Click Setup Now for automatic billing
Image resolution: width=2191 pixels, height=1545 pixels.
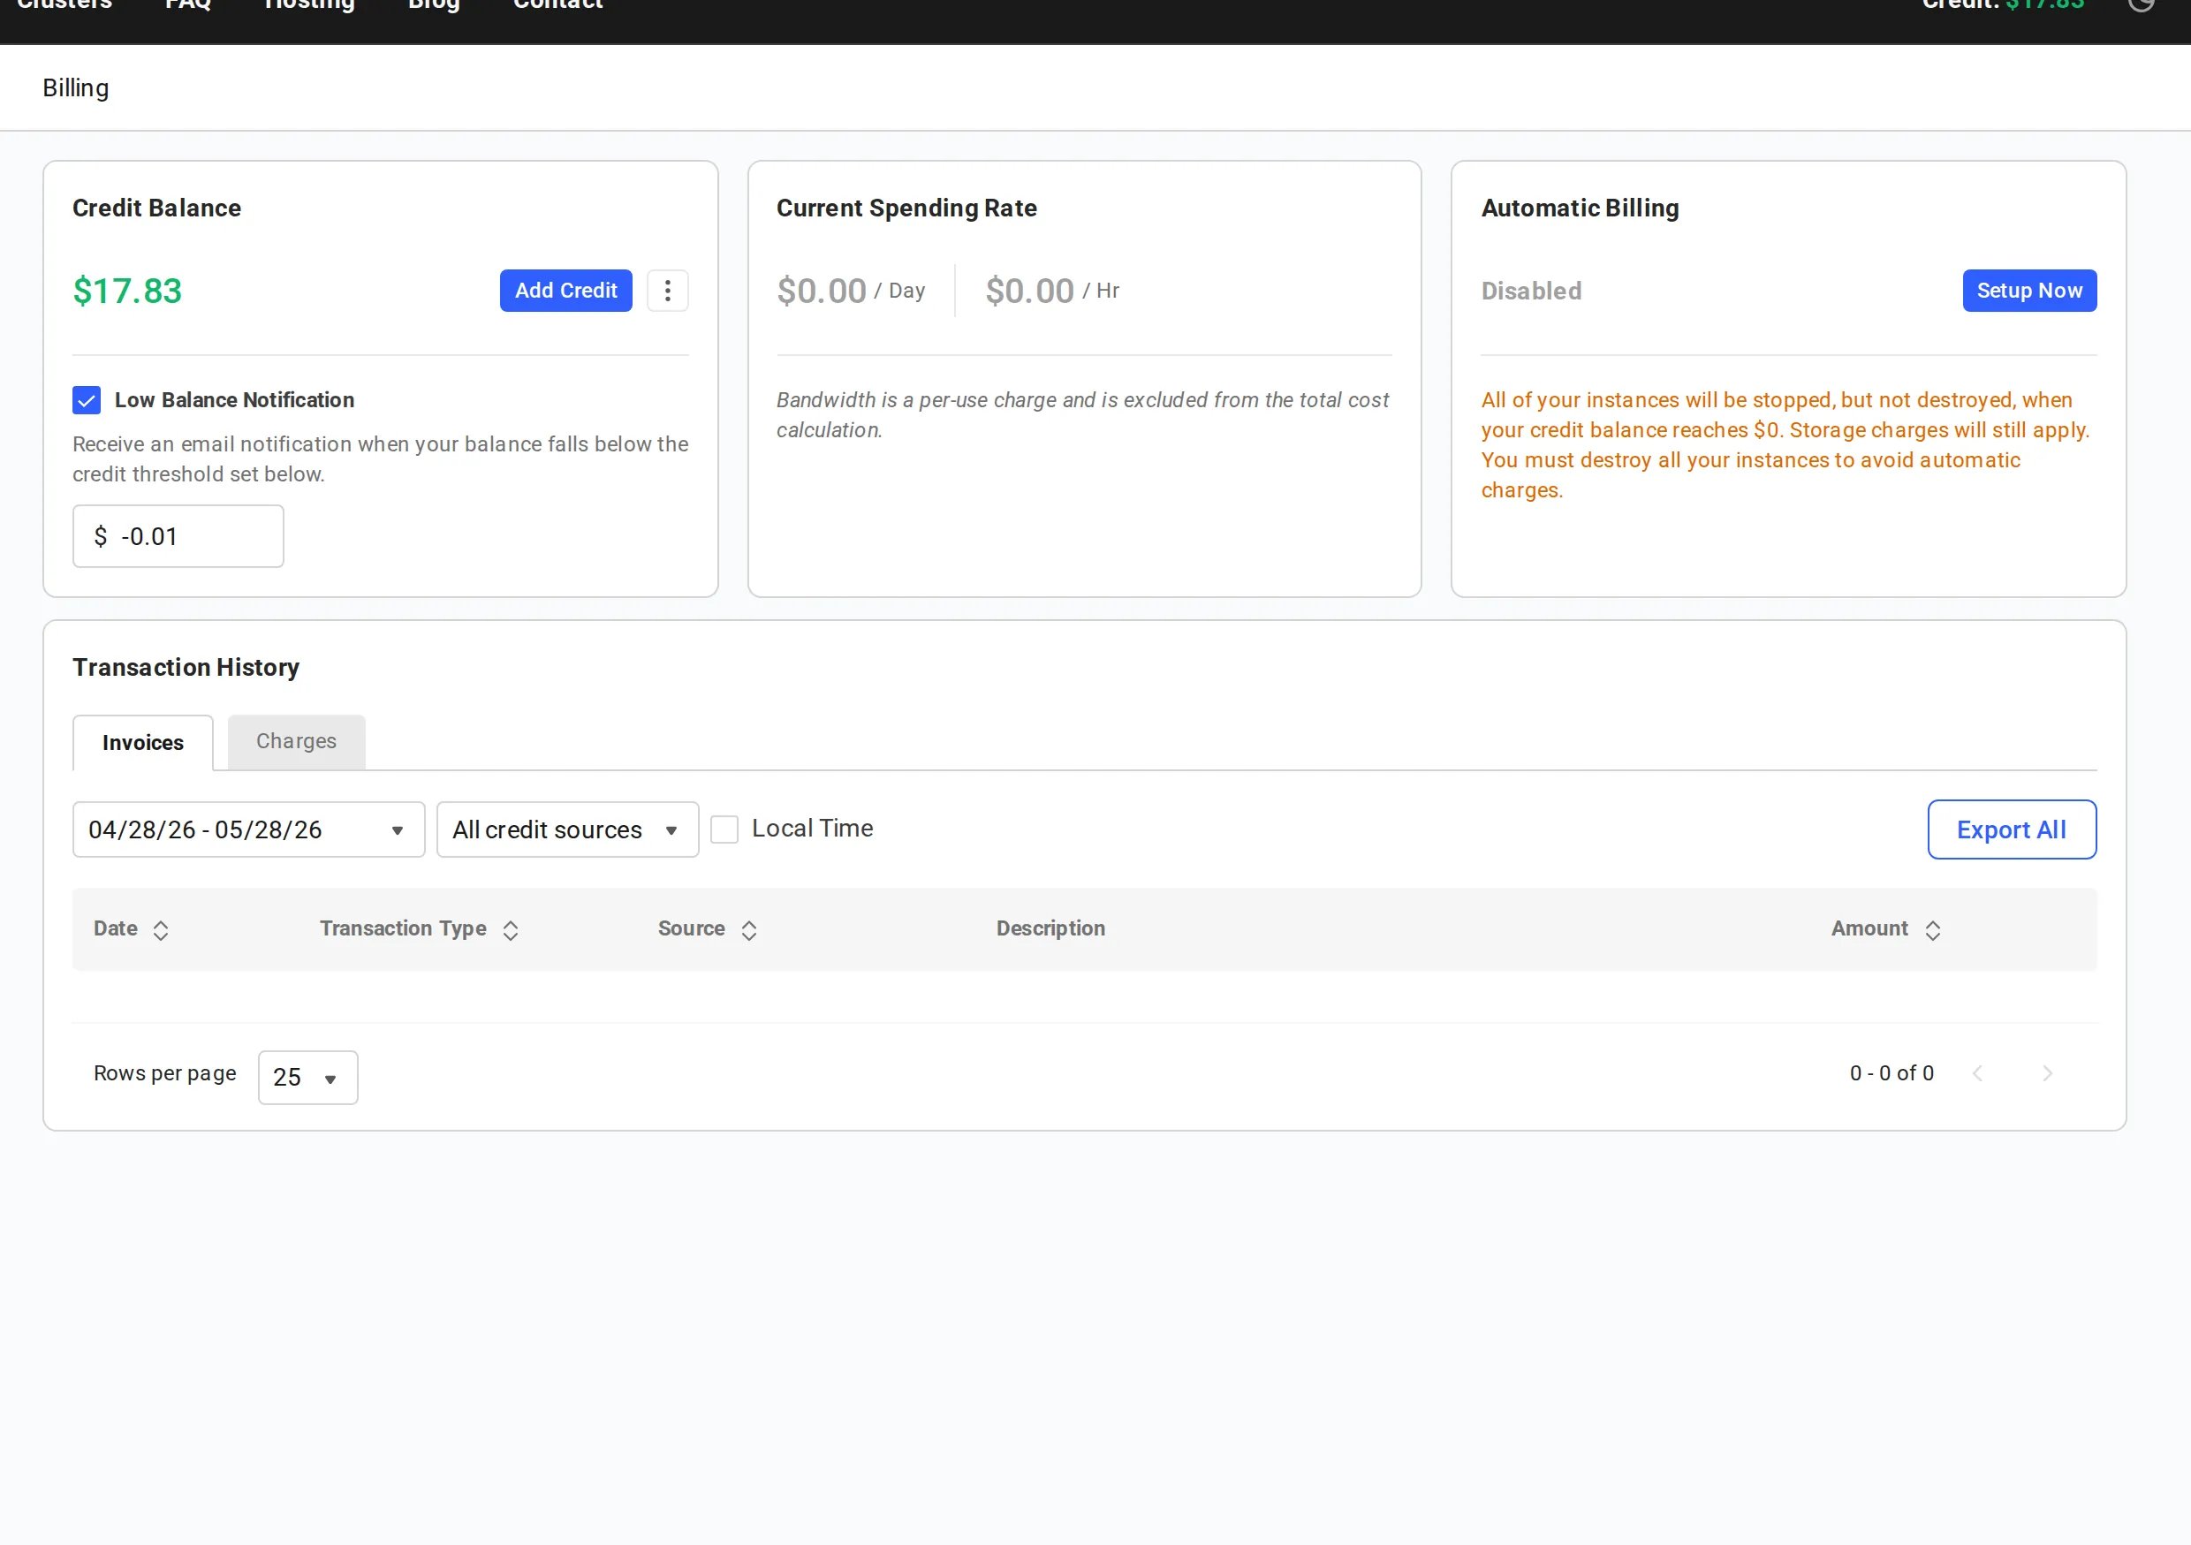pos(2029,290)
